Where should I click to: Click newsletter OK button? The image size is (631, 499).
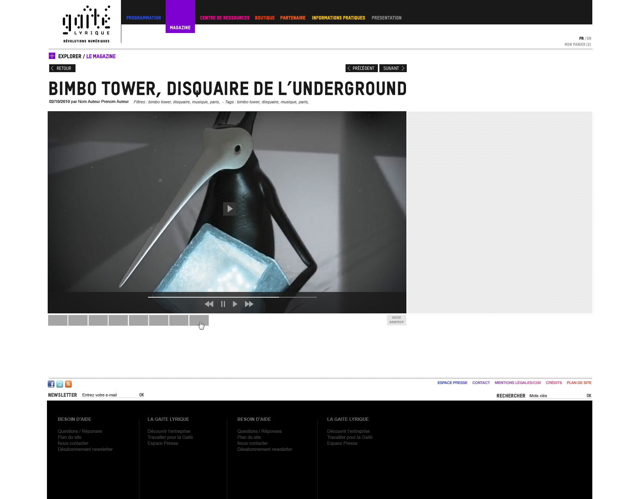(x=142, y=395)
